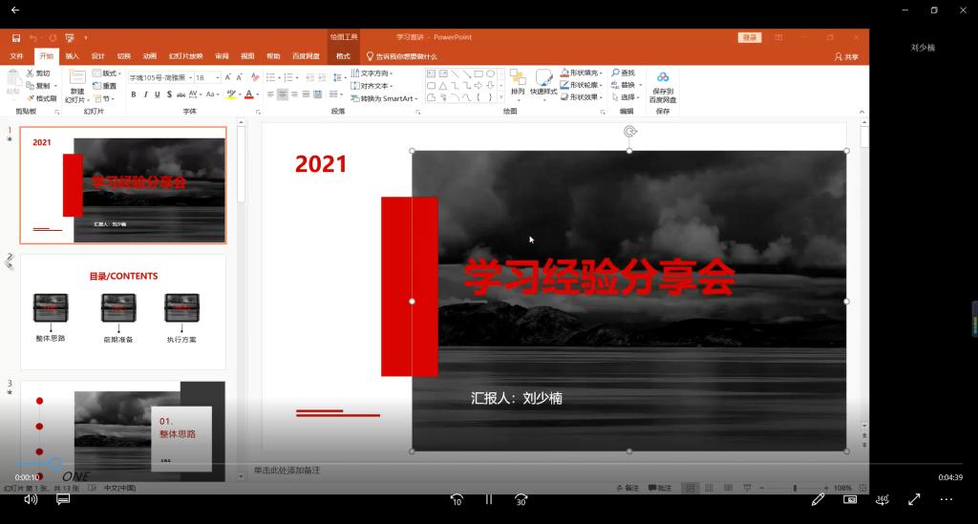Click the video progress slider handle
The image size is (978, 524).
coord(55,463)
